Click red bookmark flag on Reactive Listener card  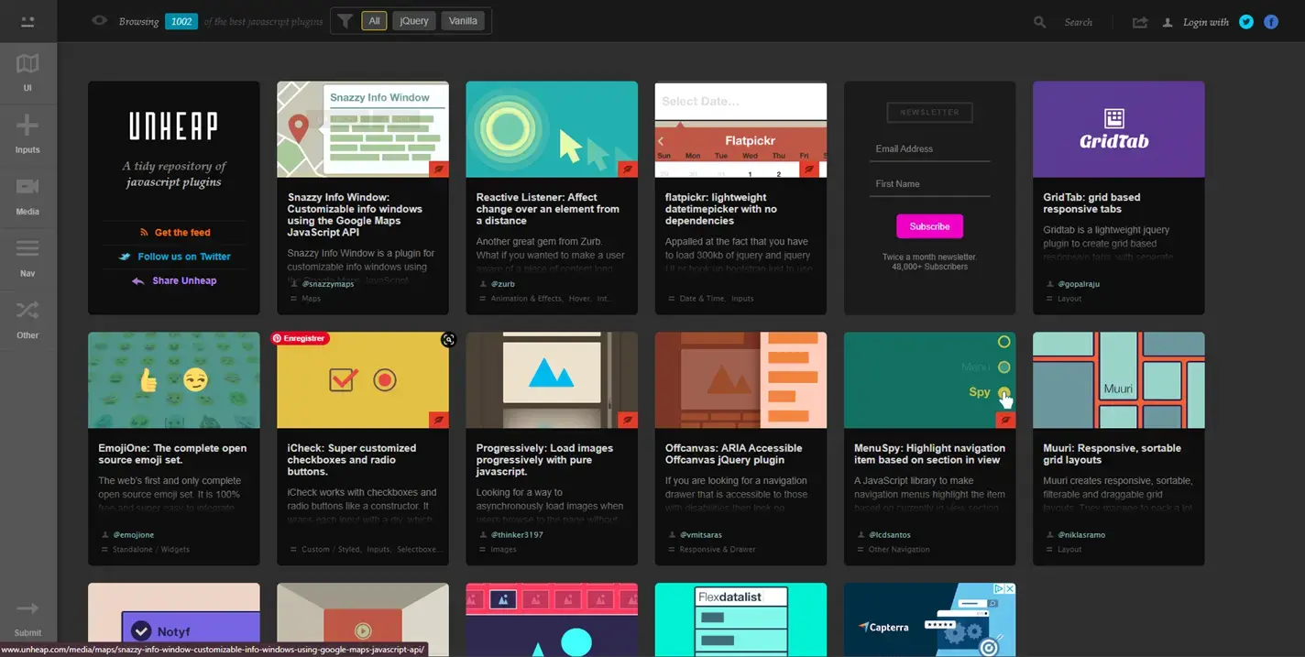coord(628,169)
